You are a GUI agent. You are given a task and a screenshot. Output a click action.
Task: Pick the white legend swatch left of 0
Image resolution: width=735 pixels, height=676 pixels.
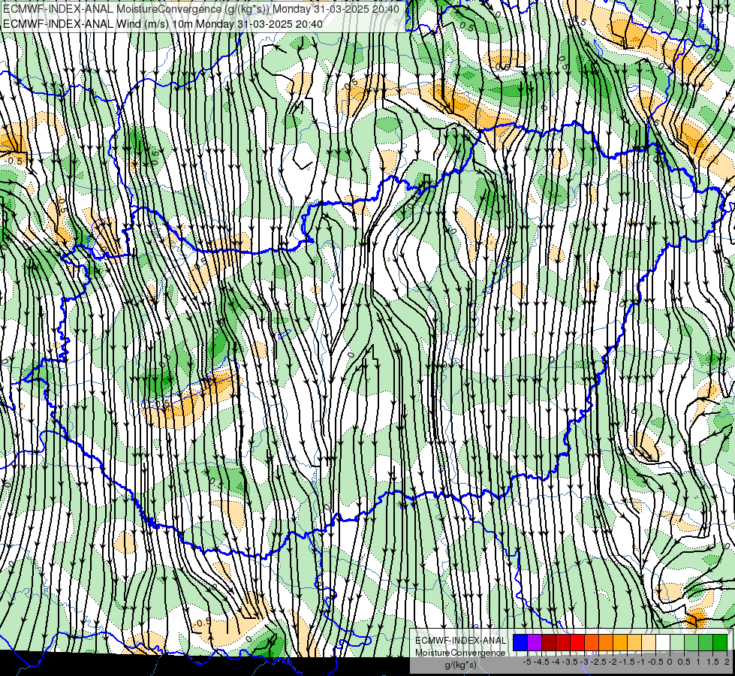point(663,643)
